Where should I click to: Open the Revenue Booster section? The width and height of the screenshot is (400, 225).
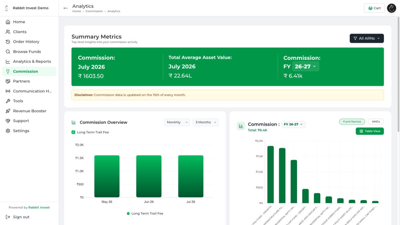(x=30, y=111)
